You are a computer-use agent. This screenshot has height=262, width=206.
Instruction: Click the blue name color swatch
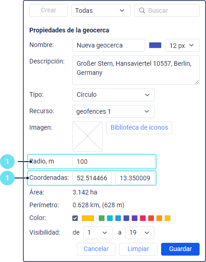pyautogui.click(x=155, y=45)
